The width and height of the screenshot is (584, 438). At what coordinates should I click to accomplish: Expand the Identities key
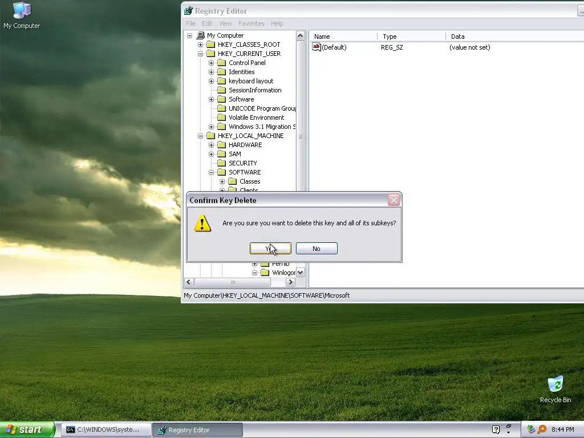pos(211,72)
